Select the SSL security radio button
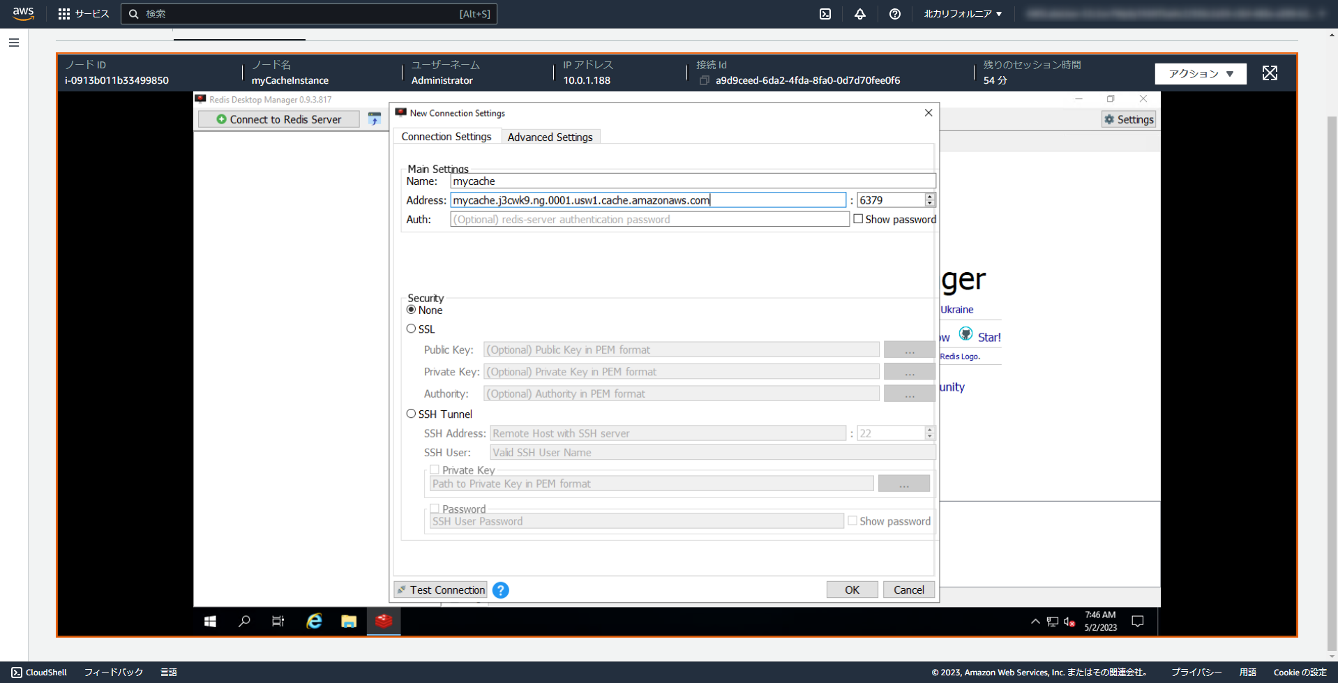Image resolution: width=1338 pixels, height=683 pixels. (x=411, y=328)
